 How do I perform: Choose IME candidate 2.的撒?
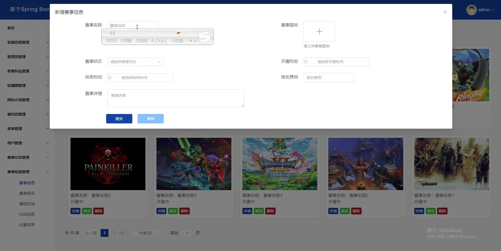[x=126, y=41]
